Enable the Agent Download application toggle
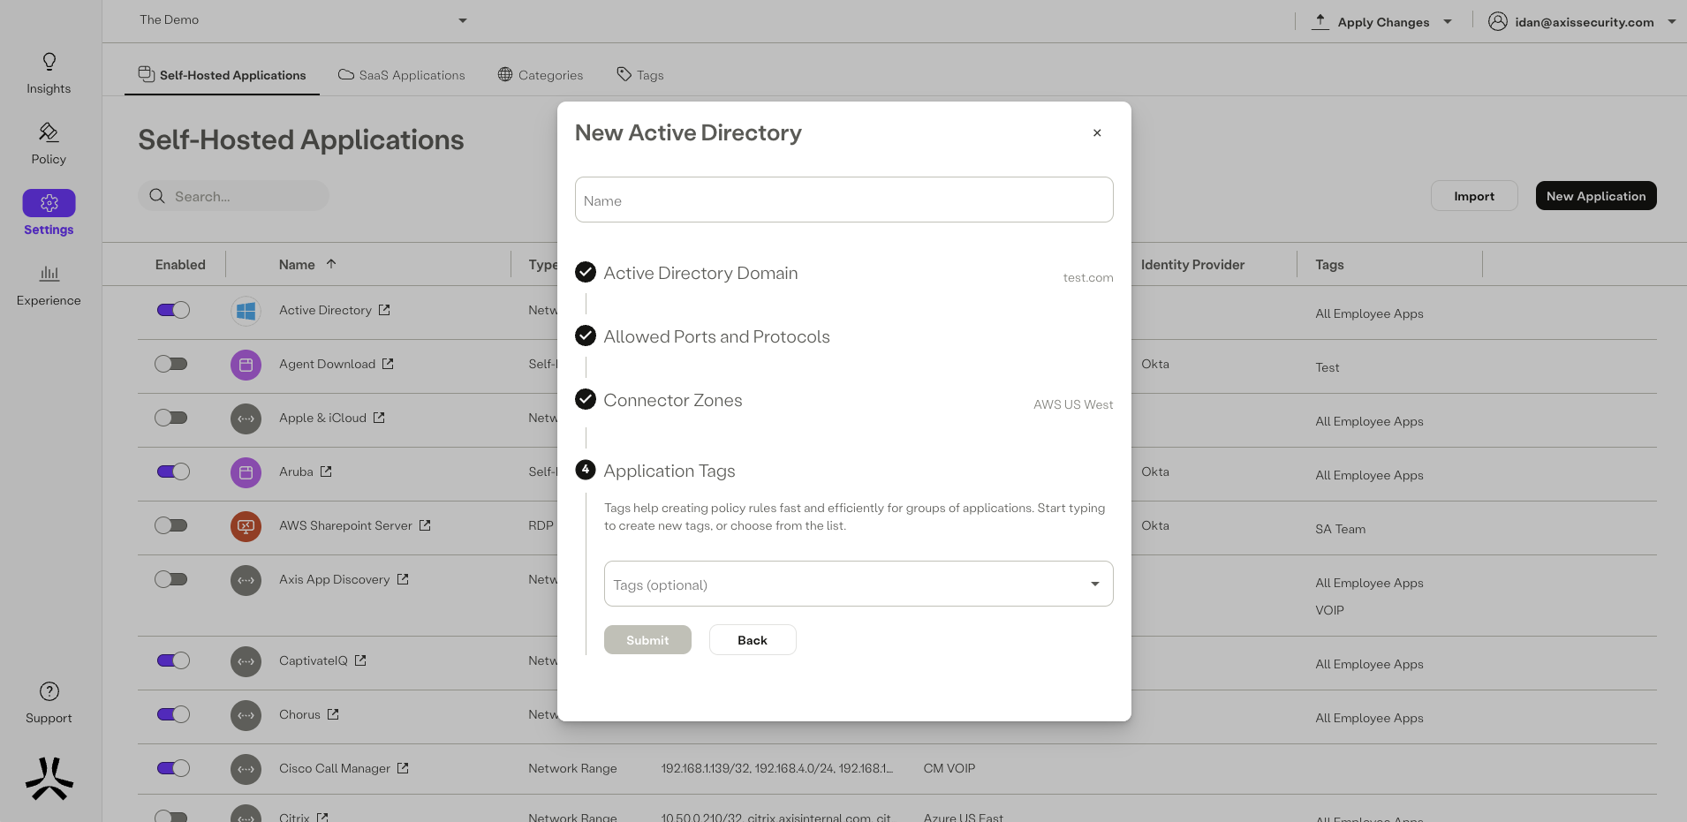The height and width of the screenshot is (822, 1687). coord(171,364)
